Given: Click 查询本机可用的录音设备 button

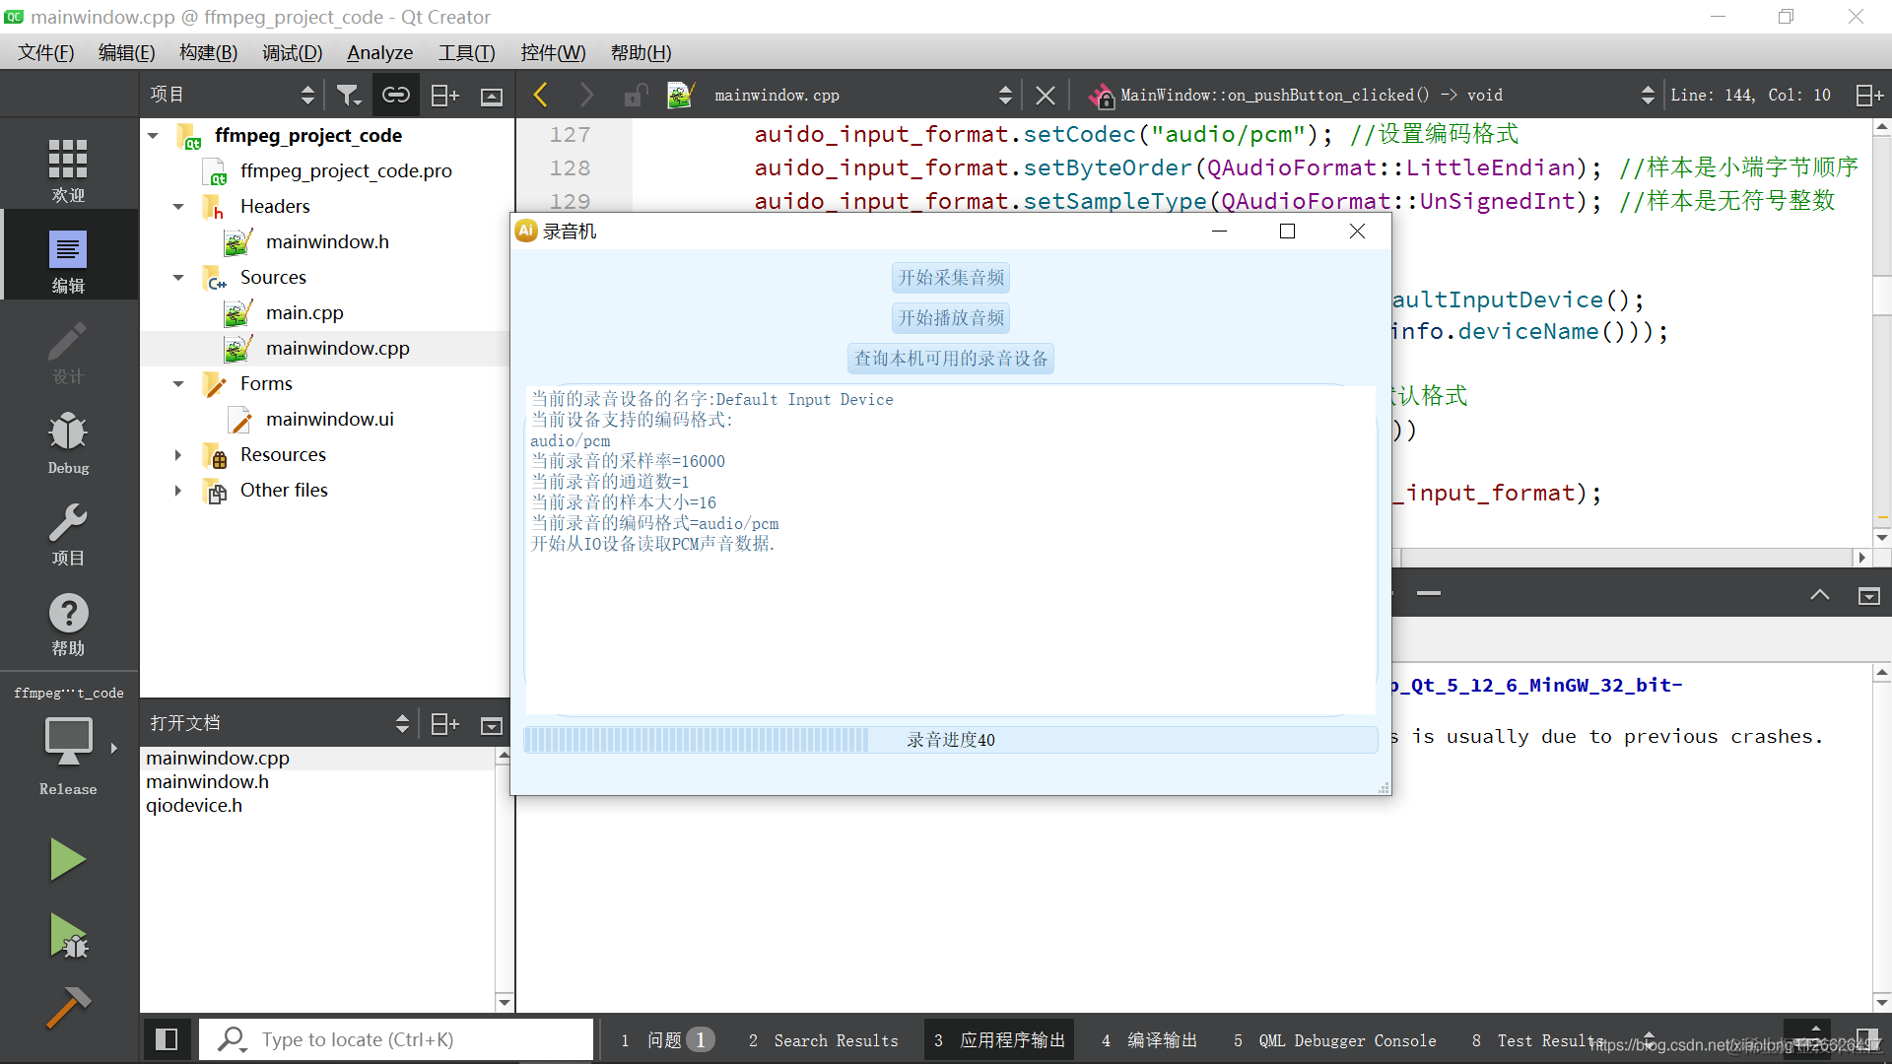Looking at the screenshot, I should pos(951,359).
